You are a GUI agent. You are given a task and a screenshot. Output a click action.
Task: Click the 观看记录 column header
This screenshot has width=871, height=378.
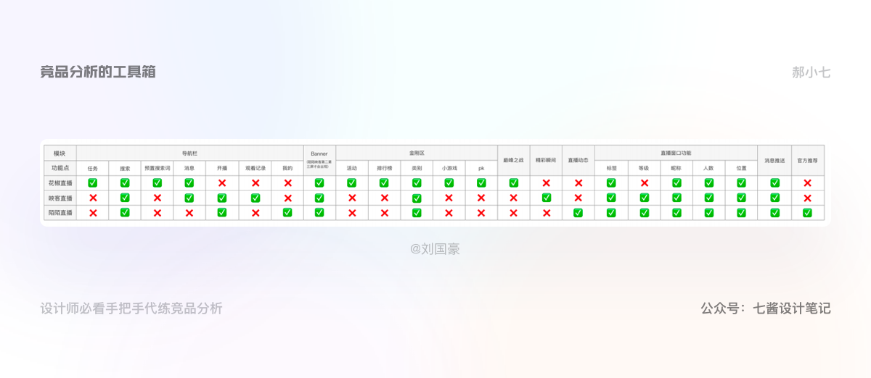(255, 167)
